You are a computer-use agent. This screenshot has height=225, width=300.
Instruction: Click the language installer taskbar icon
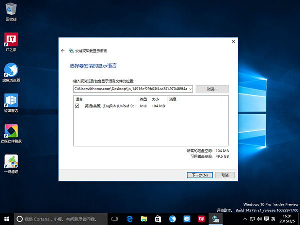pyautogui.click(x=216, y=219)
